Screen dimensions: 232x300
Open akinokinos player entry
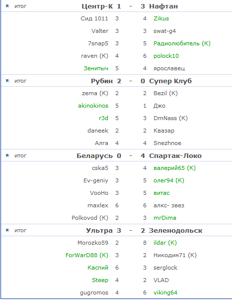93,106
